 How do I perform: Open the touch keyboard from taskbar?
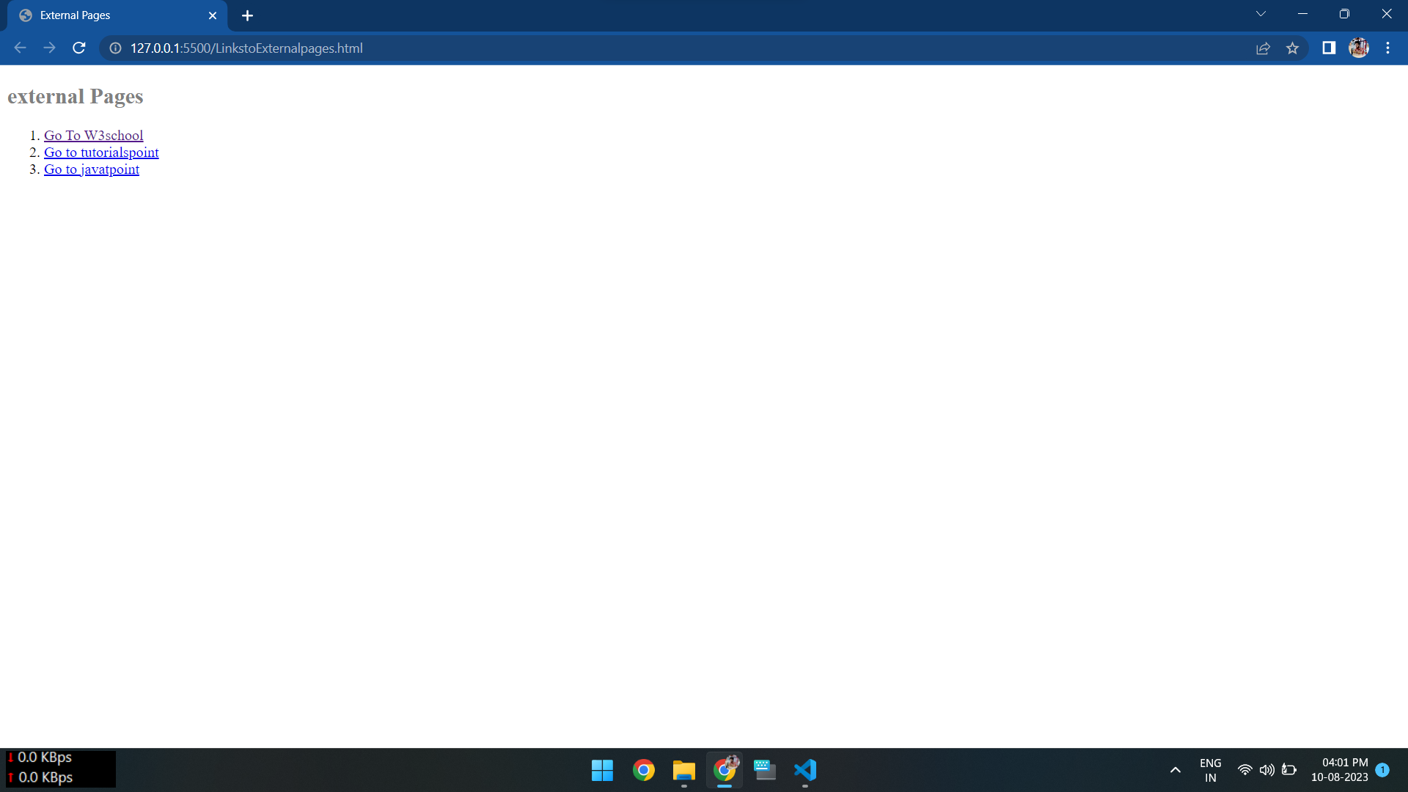click(765, 770)
